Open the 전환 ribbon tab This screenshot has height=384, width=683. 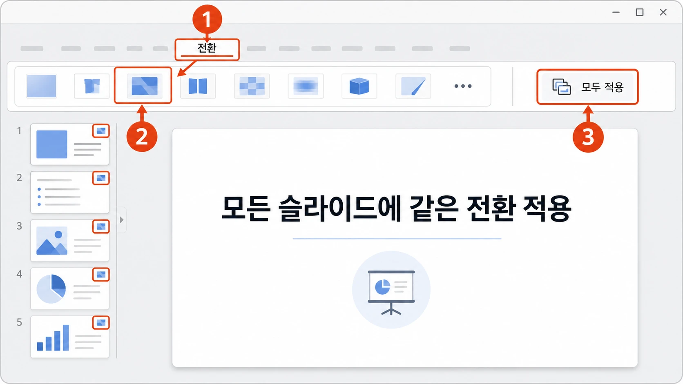[x=207, y=49]
